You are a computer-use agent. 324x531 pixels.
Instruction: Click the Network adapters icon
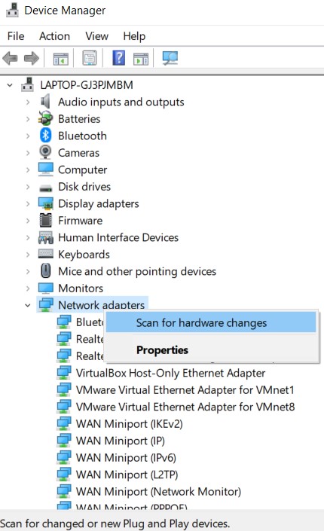coord(46,305)
